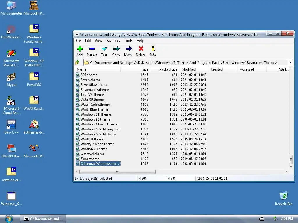The width and height of the screenshot is (298, 223).
Task: Open the Tools menu
Action: [128, 41]
